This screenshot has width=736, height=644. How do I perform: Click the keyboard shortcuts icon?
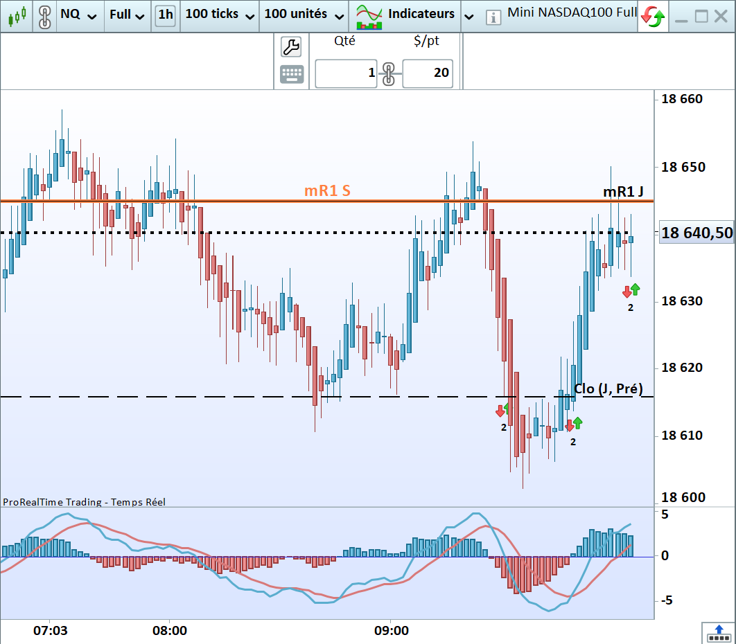click(292, 74)
